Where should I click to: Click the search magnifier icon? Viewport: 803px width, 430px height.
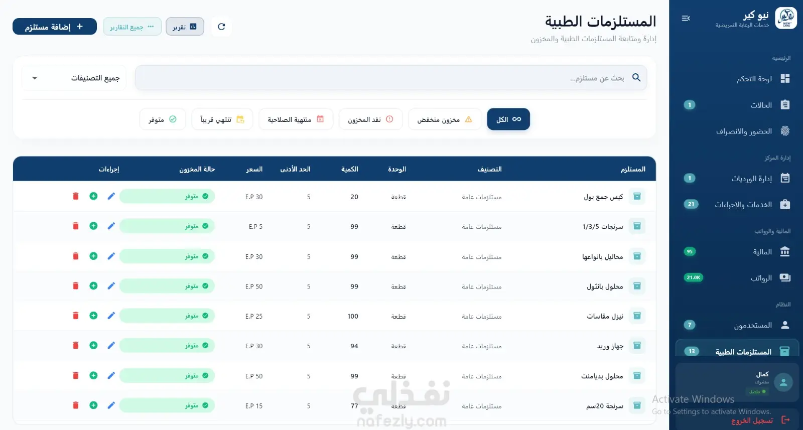636,78
